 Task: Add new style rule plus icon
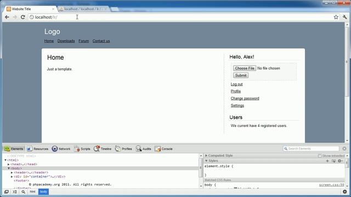click(327, 161)
